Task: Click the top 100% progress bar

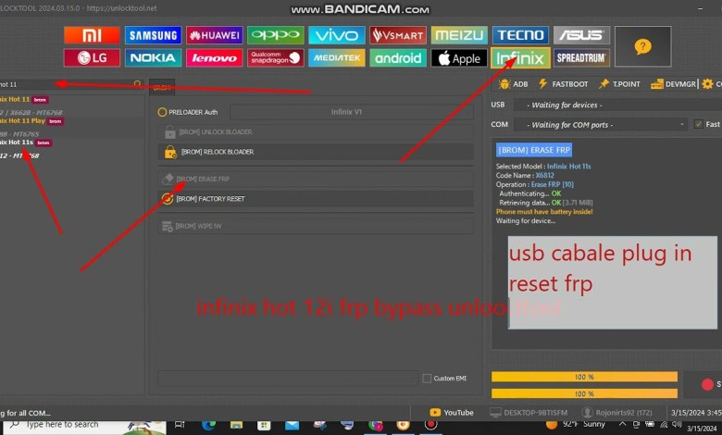Action: [584, 377]
